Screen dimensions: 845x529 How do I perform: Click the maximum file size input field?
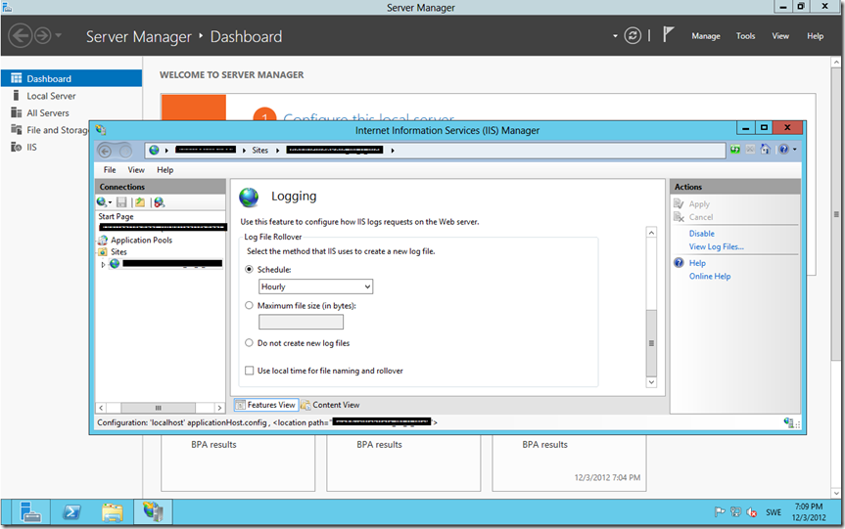coord(301,322)
